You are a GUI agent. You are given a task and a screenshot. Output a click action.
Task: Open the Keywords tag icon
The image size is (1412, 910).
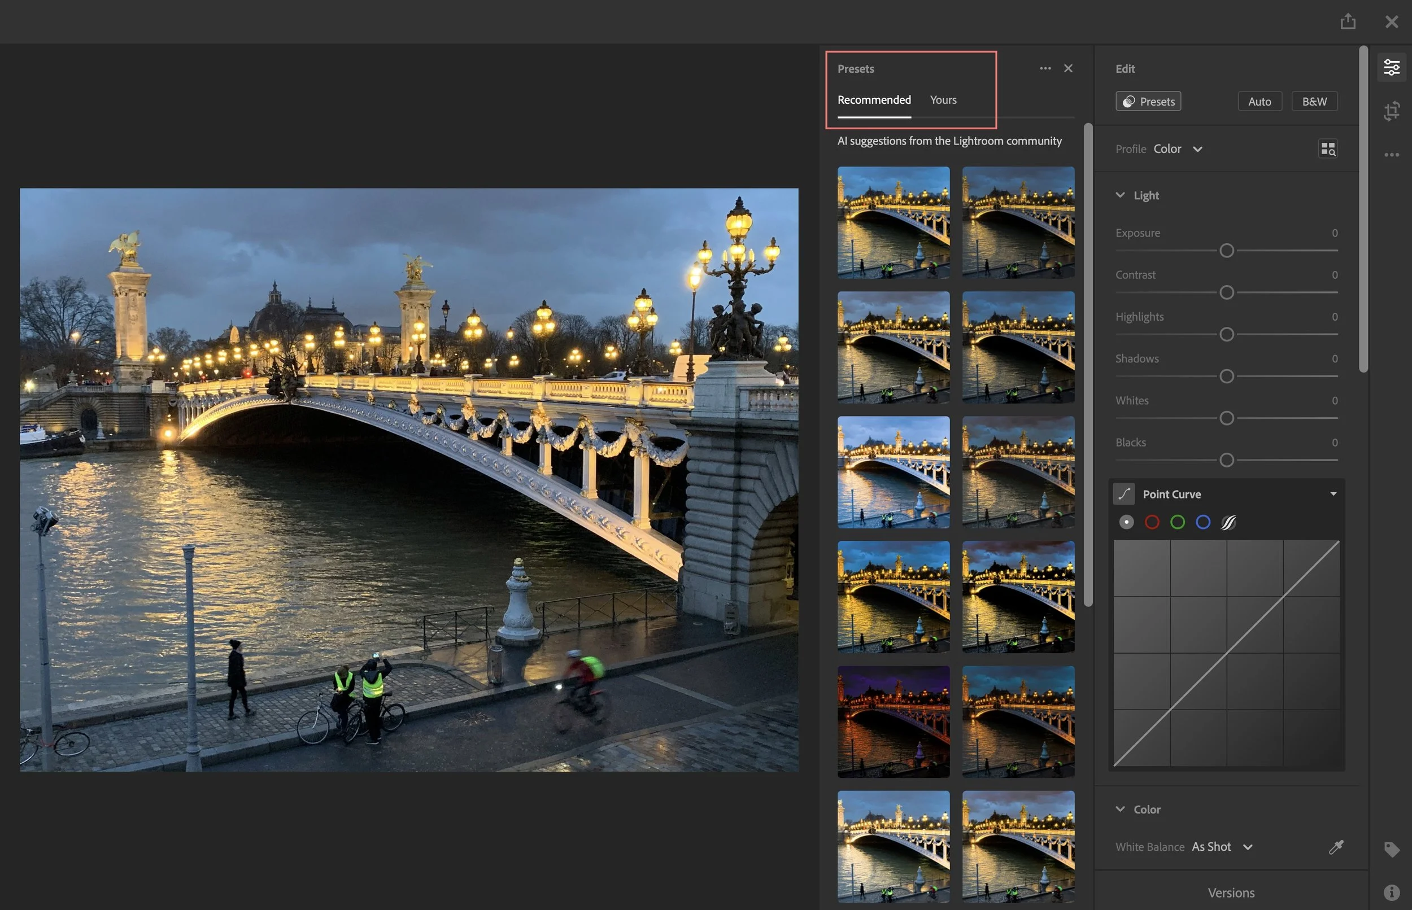pos(1391,849)
